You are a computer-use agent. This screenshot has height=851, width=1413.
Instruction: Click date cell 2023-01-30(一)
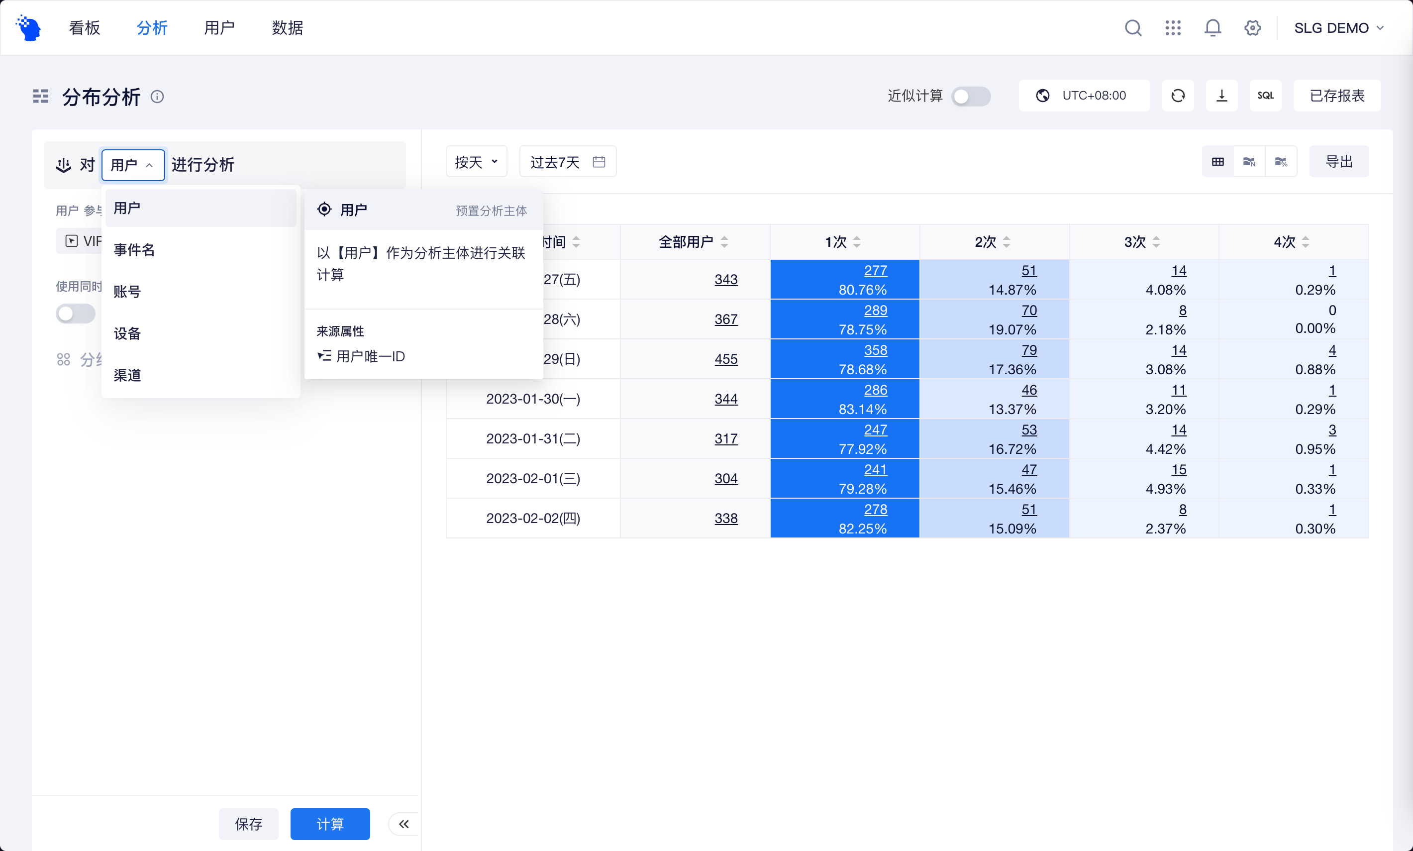click(533, 399)
